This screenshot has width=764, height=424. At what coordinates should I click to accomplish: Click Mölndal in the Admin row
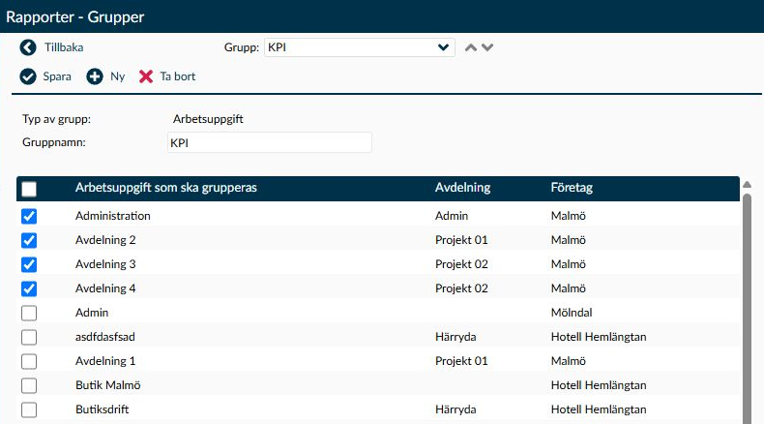click(x=572, y=313)
